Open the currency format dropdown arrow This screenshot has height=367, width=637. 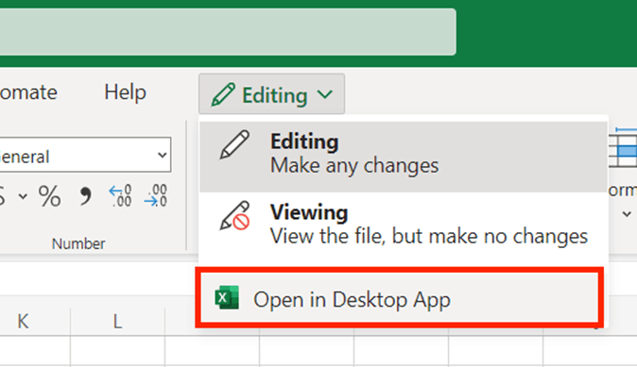[x=23, y=196]
